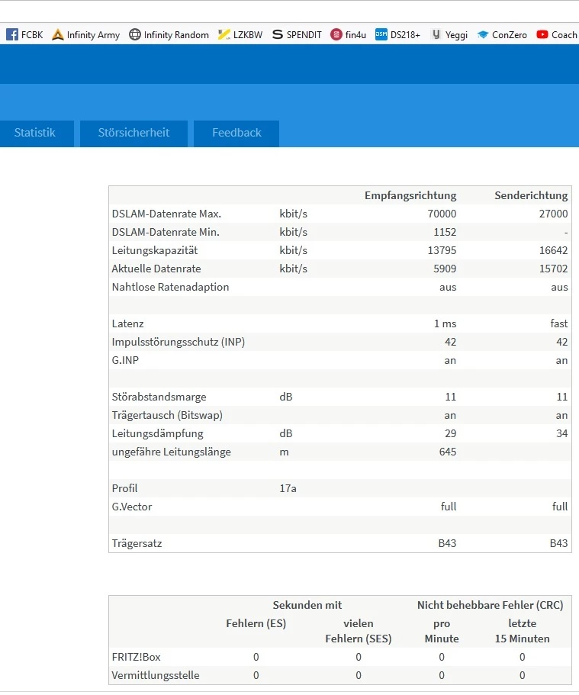Open the Infinity Army bookmark

click(85, 34)
